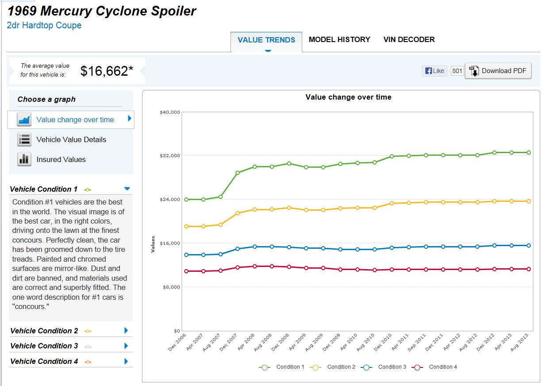Click the Aug 2013 Condition 1 data point
The image size is (546, 386).
(x=528, y=152)
